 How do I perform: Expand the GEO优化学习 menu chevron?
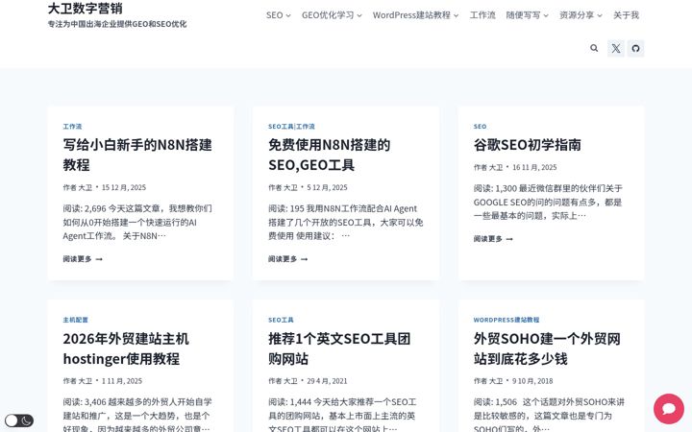pyautogui.click(x=359, y=15)
